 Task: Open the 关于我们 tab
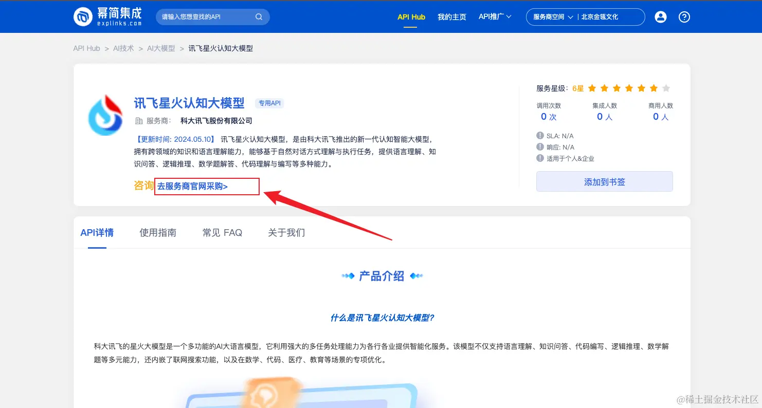[286, 233]
